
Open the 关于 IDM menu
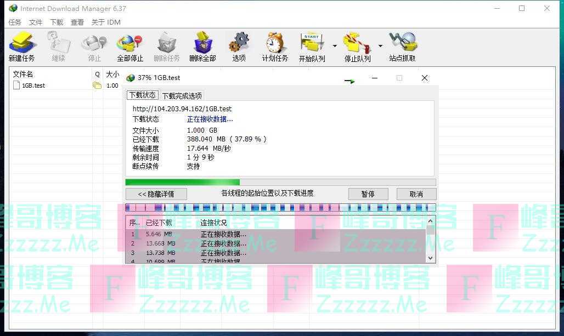click(x=106, y=22)
